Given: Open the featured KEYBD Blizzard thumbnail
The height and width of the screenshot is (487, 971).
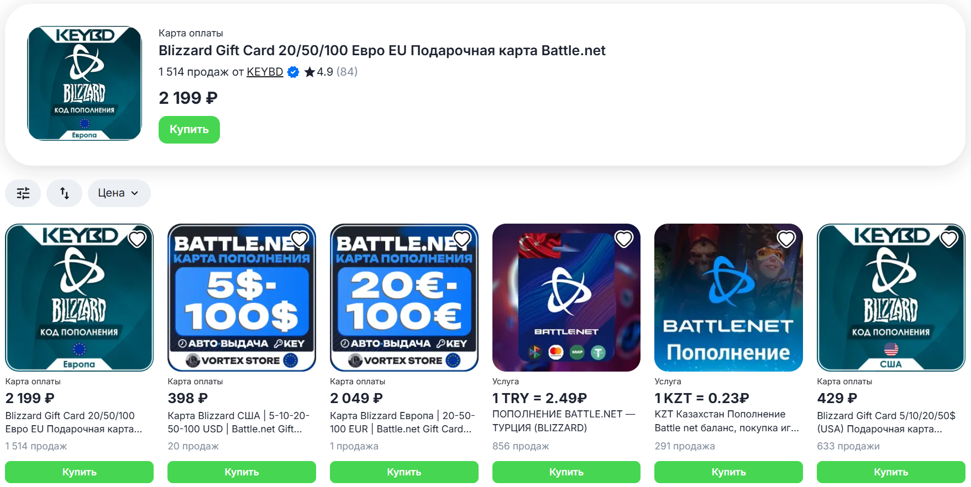Looking at the screenshot, I should pyautogui.click(x=85, y=83).
